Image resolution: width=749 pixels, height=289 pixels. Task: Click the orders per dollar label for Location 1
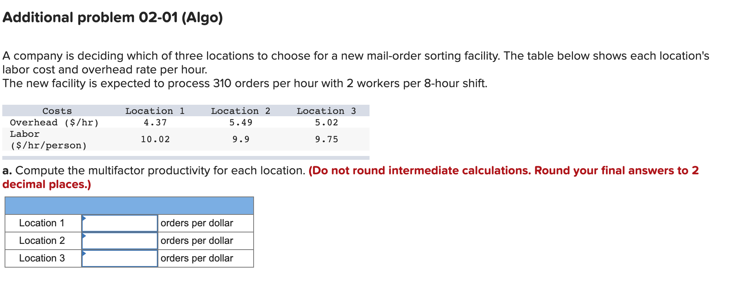tap(196, 223)
